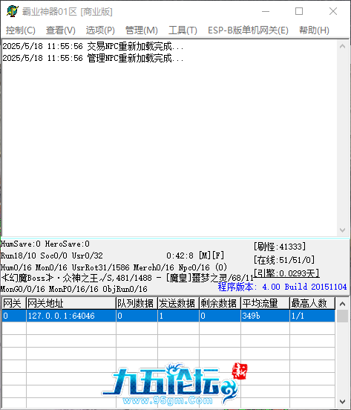Click the [在线:51/51/0] status text
Image resolution: width=351 pixels, height=410 pixels.
tap(284, 260)
